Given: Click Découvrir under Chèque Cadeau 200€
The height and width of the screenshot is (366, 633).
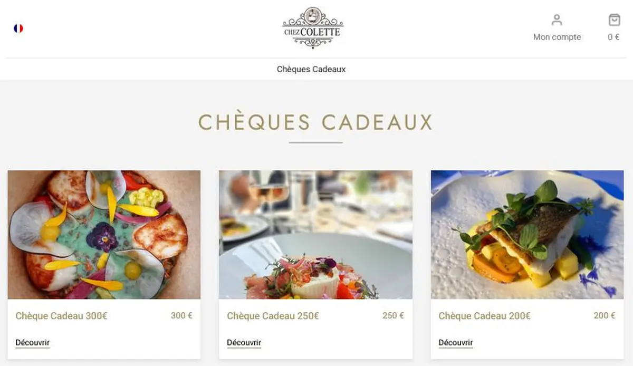Looking at the screenshot, I should pyautogui.click(x=456, y=343).
